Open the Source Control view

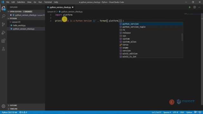3,24
